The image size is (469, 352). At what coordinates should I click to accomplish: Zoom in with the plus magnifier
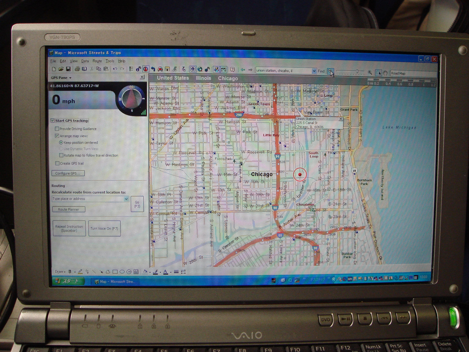pos(370,73)
